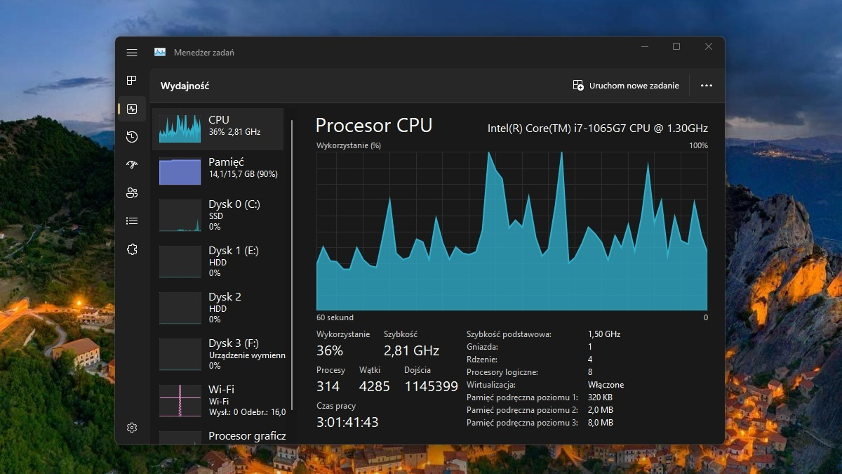Select the Procesor graficzny GPU entry
This screenshot has height=474, width=842.
point(218,436)
